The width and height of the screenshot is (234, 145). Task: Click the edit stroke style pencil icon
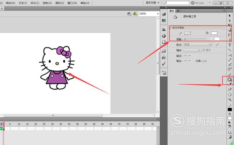click(217, 45)
